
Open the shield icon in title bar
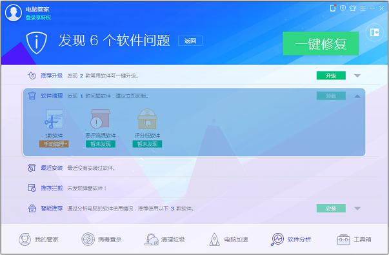[x=343, y=8]
